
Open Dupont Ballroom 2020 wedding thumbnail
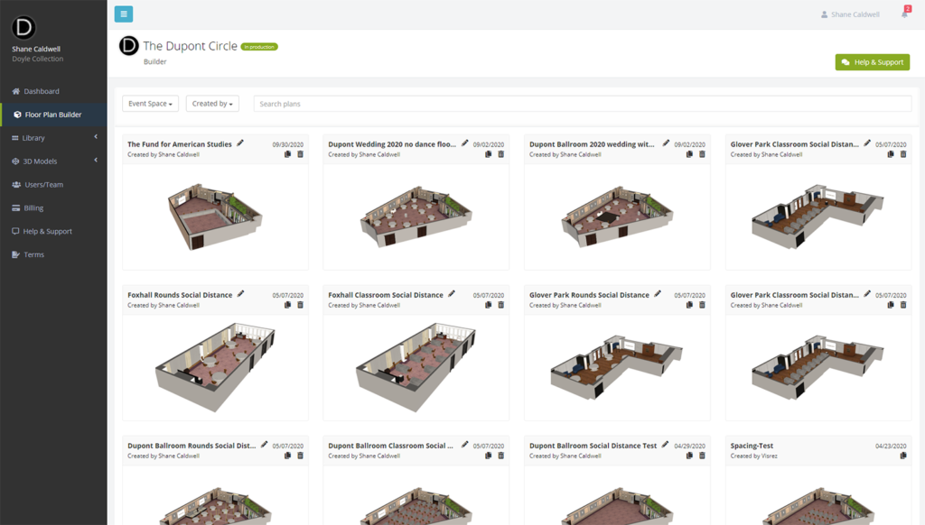(617, 216)
